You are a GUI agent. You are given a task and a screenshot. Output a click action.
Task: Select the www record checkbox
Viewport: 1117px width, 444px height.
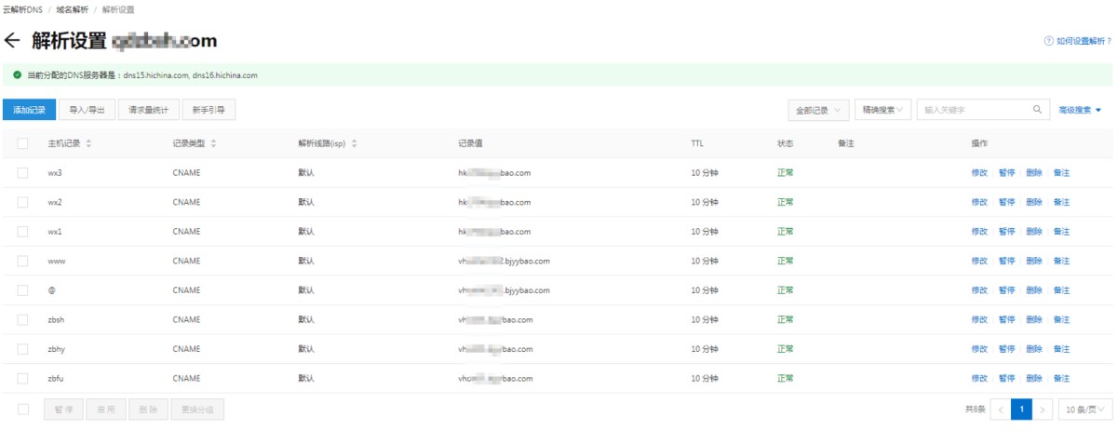22,262
